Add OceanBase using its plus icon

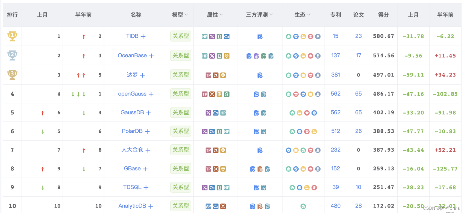(151, 56)
